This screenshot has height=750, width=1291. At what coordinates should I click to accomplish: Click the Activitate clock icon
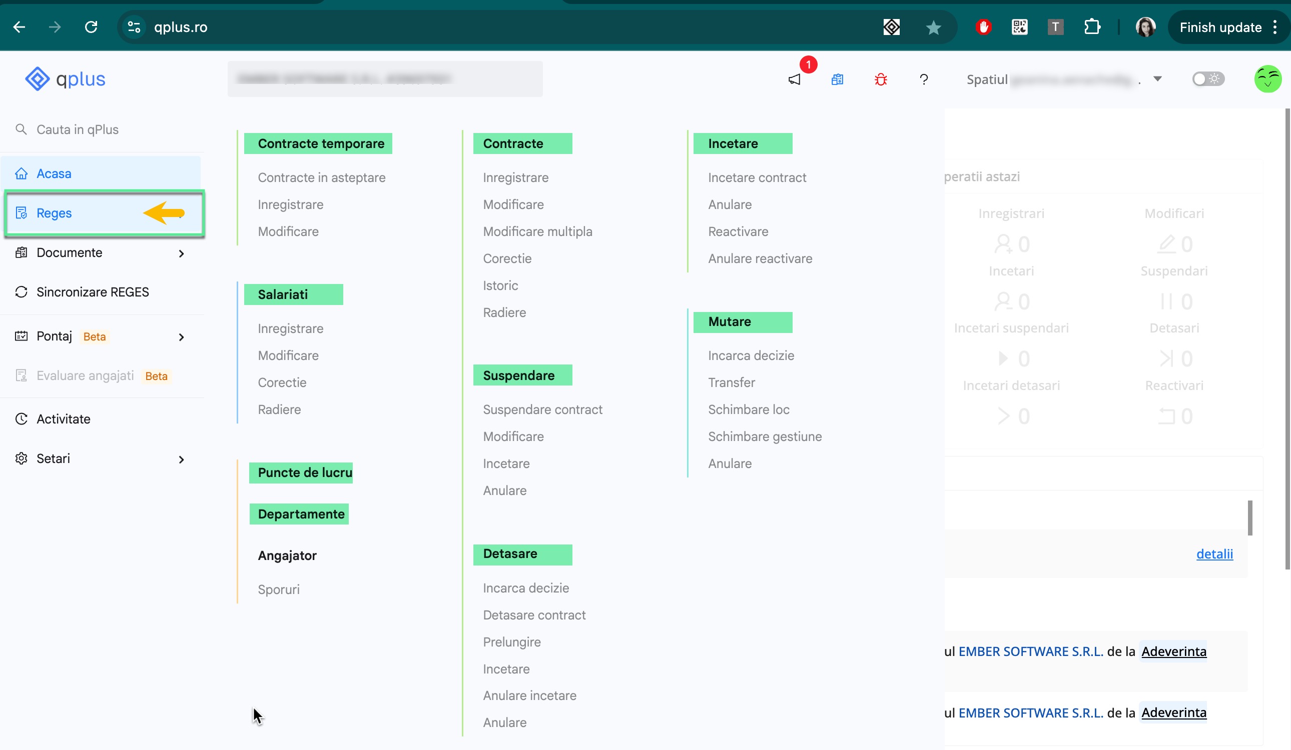(x=21, y=419)
